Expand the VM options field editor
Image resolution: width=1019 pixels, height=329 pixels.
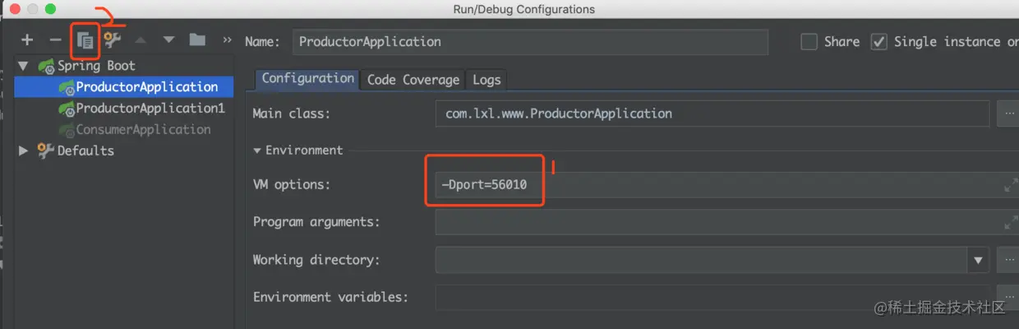pyautogui.click(x=1011, y=185)
